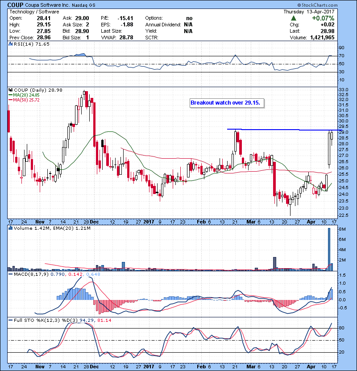The height and width of the screenshot is (371, 357).
Task: Click the MACD signal value 0.142
Action: point(75,274)
